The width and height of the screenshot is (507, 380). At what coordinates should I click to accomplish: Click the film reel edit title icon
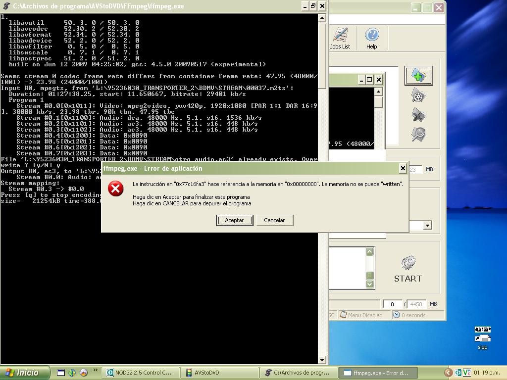click(418, 95)
